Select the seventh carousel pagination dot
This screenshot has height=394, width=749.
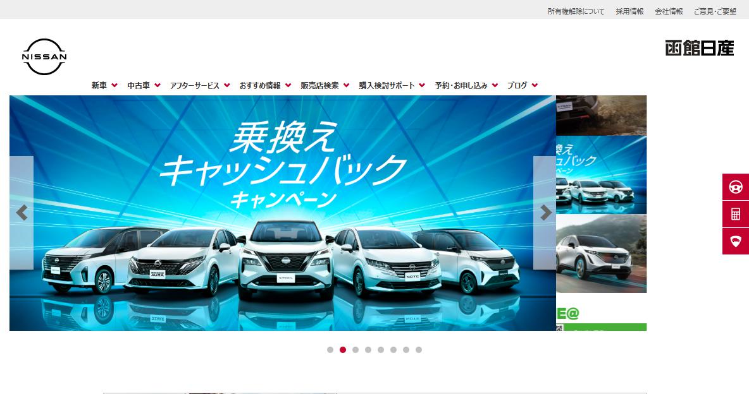(406, 350)
